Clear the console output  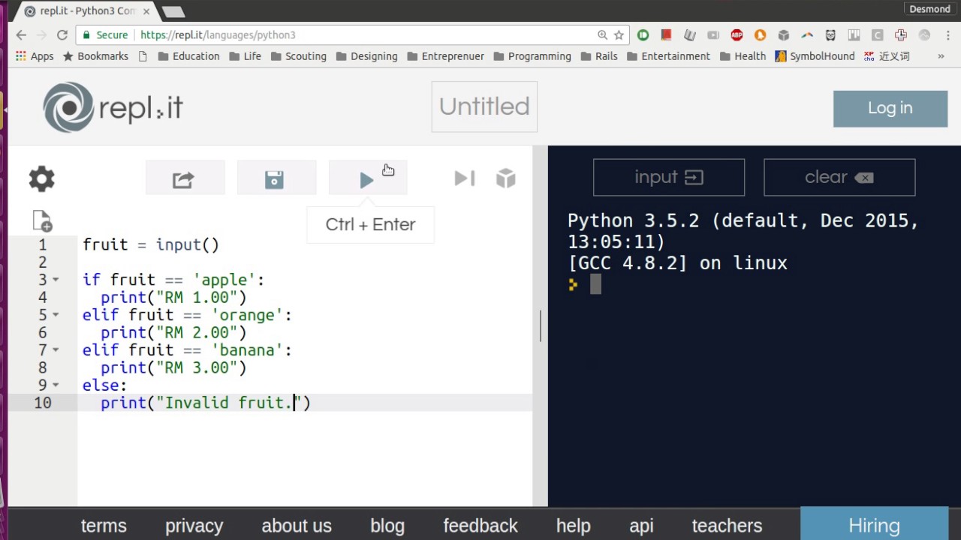839,178
